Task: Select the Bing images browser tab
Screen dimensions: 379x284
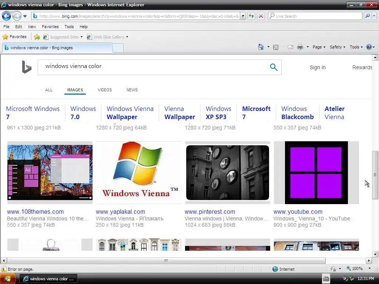Action: click(57, 48)
